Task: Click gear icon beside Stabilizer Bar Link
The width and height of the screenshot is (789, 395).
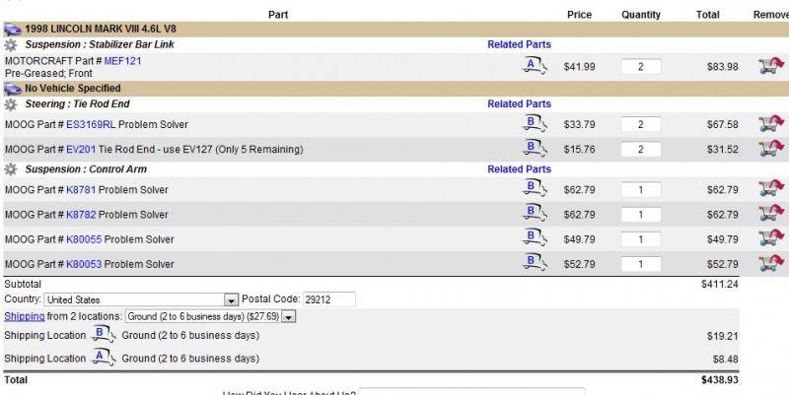Action: [x=11, y=45]
